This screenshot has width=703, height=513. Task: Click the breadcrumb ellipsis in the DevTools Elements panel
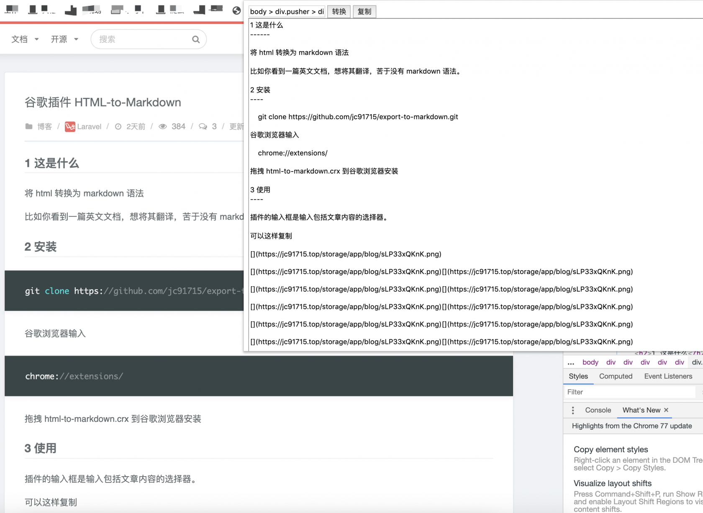[571, 362]
